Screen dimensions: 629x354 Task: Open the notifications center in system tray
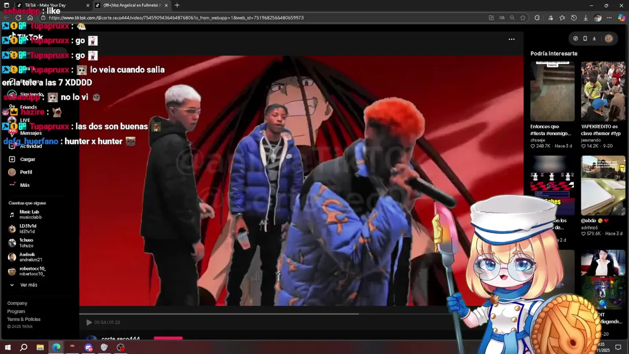pos(618,348)
